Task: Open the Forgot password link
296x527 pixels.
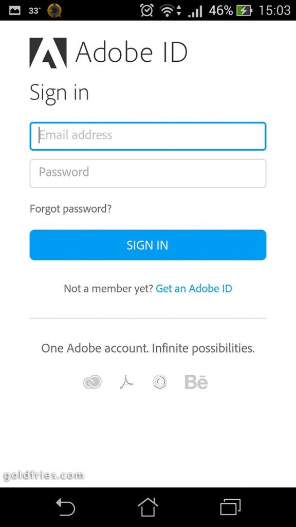Action: 70,209
